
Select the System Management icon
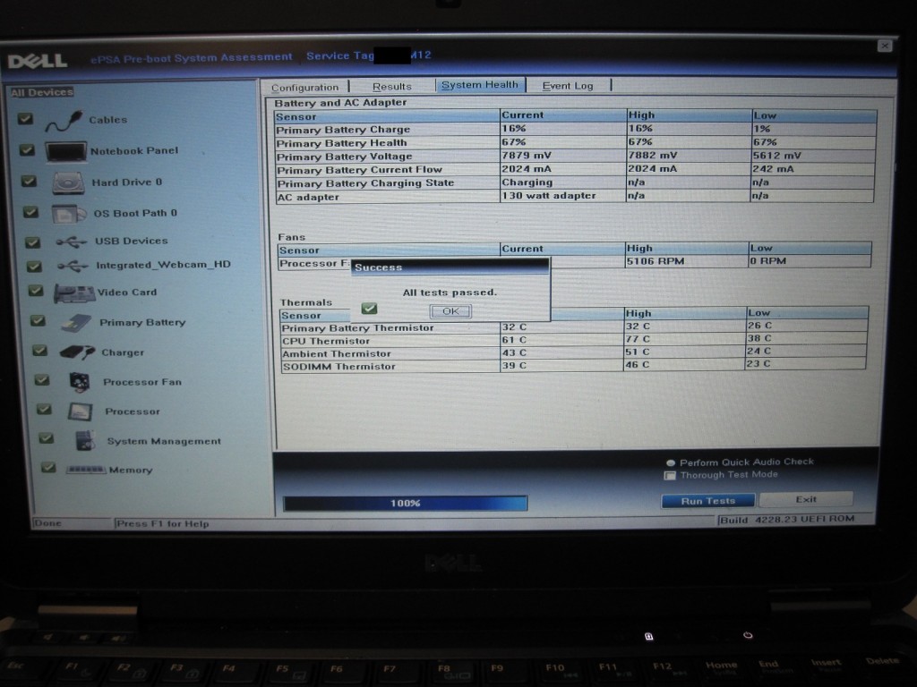[x=85, y=441]
